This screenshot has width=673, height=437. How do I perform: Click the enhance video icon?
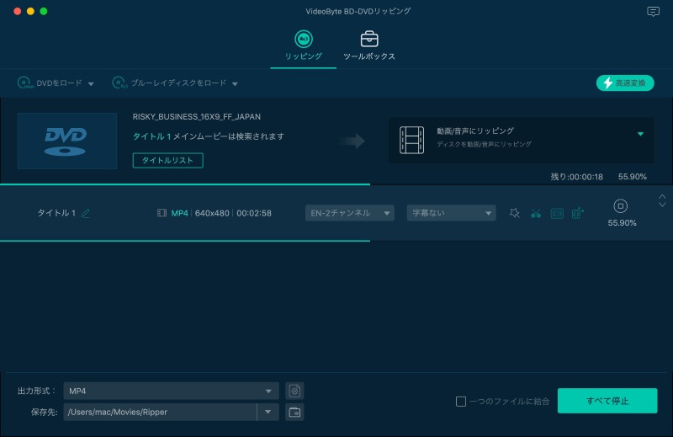[578, 213]
